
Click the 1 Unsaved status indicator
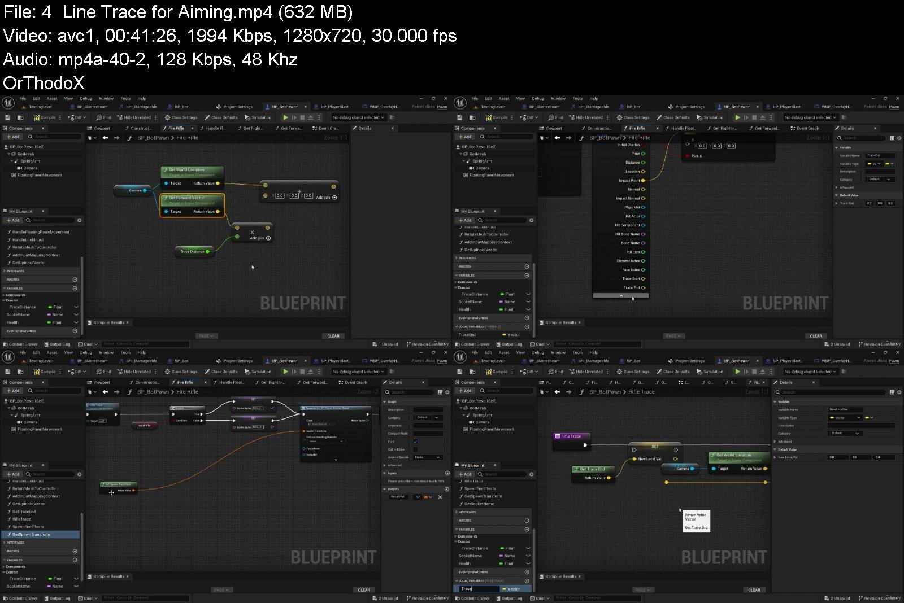385,344
